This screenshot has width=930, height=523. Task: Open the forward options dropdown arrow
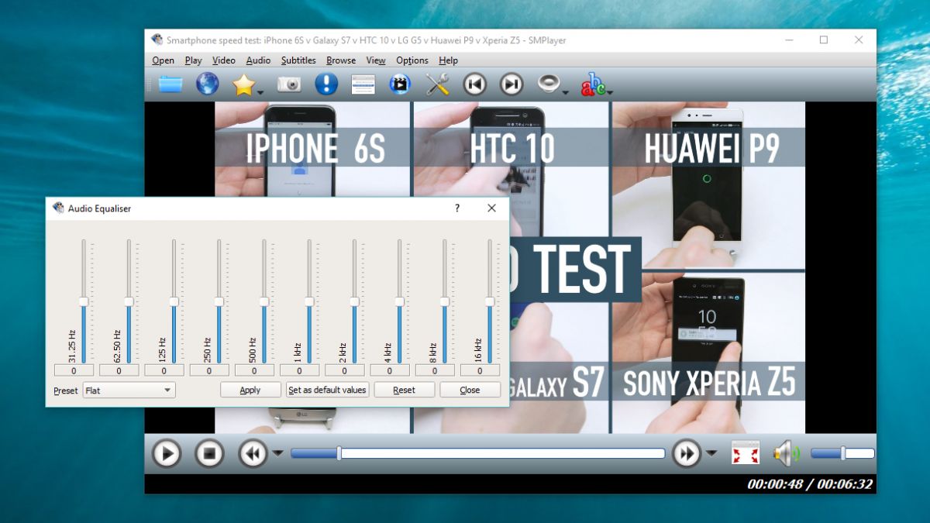tap(711, 453)
